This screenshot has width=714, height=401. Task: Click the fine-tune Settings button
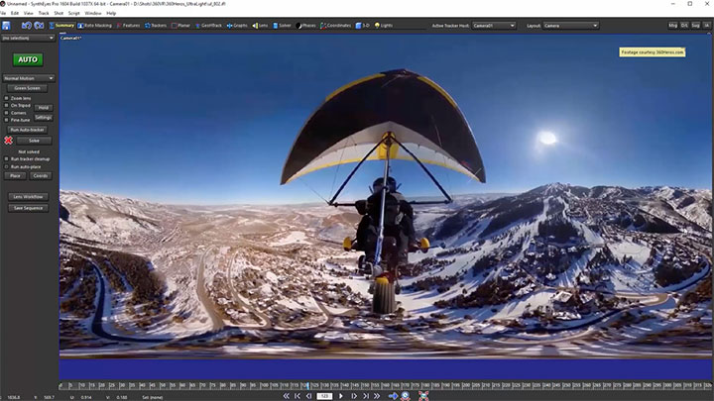coord(44,118)
